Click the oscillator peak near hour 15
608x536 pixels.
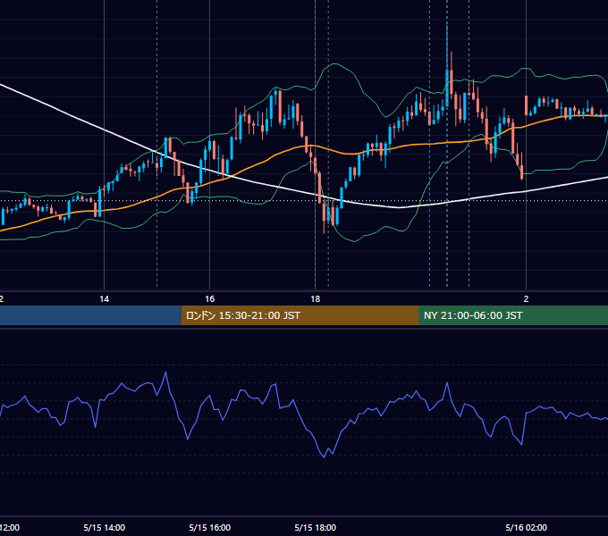click(x=166, y=373)
